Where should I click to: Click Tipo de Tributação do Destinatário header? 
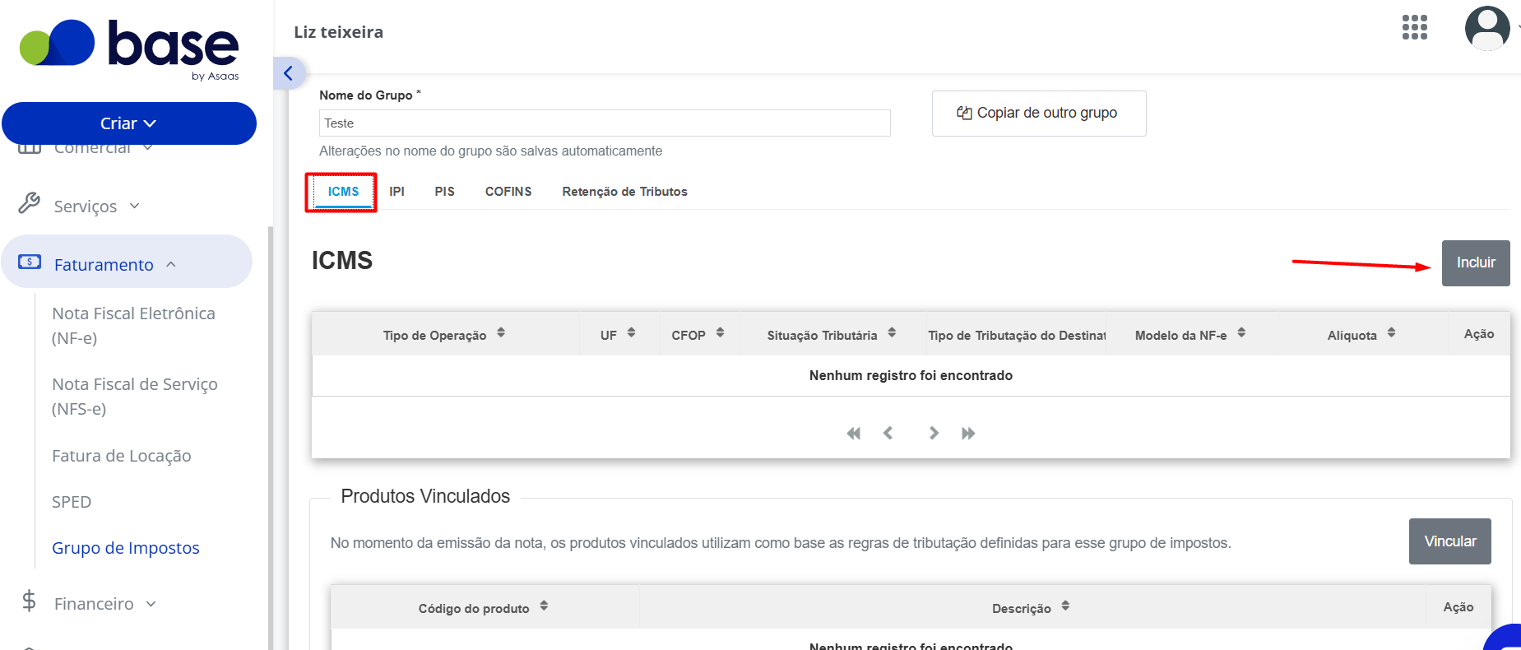pos(1016,336)
